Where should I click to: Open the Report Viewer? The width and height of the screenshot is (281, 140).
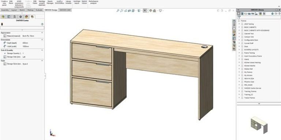pos(84,2)
